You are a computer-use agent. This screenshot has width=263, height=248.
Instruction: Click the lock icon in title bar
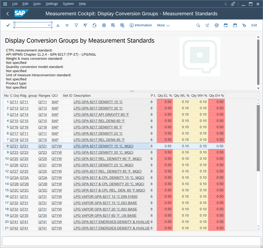[233, 4]
